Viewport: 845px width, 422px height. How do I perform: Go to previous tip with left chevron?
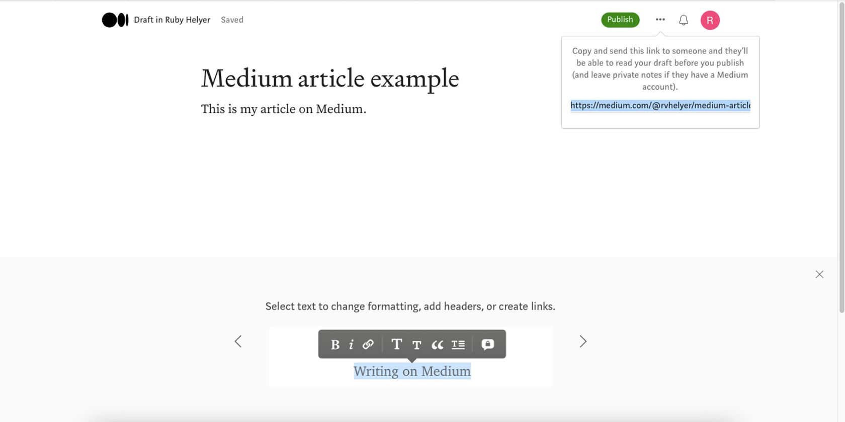point(238,342)
